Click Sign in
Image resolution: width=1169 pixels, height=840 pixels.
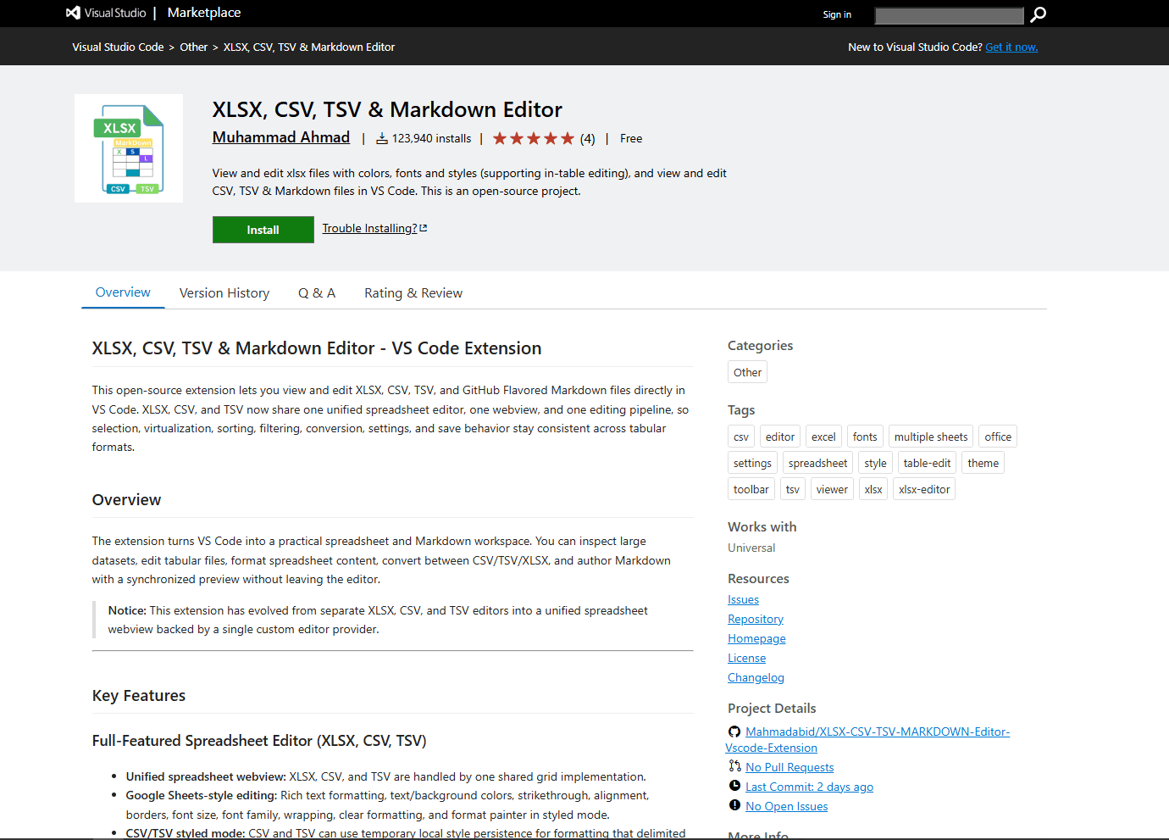[837, 14]
